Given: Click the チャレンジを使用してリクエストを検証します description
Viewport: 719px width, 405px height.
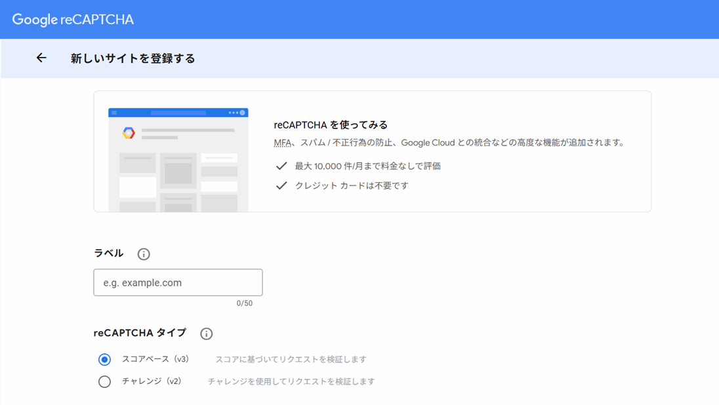Looking at the screenshot, I should click(291, 381).
